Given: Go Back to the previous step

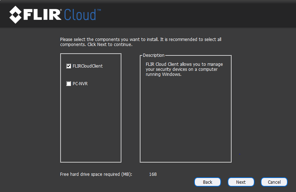Looking at the screenshot, I should click(207, 182).
